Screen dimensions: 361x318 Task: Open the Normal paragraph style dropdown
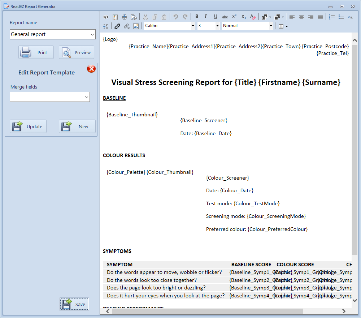point(271,26)
